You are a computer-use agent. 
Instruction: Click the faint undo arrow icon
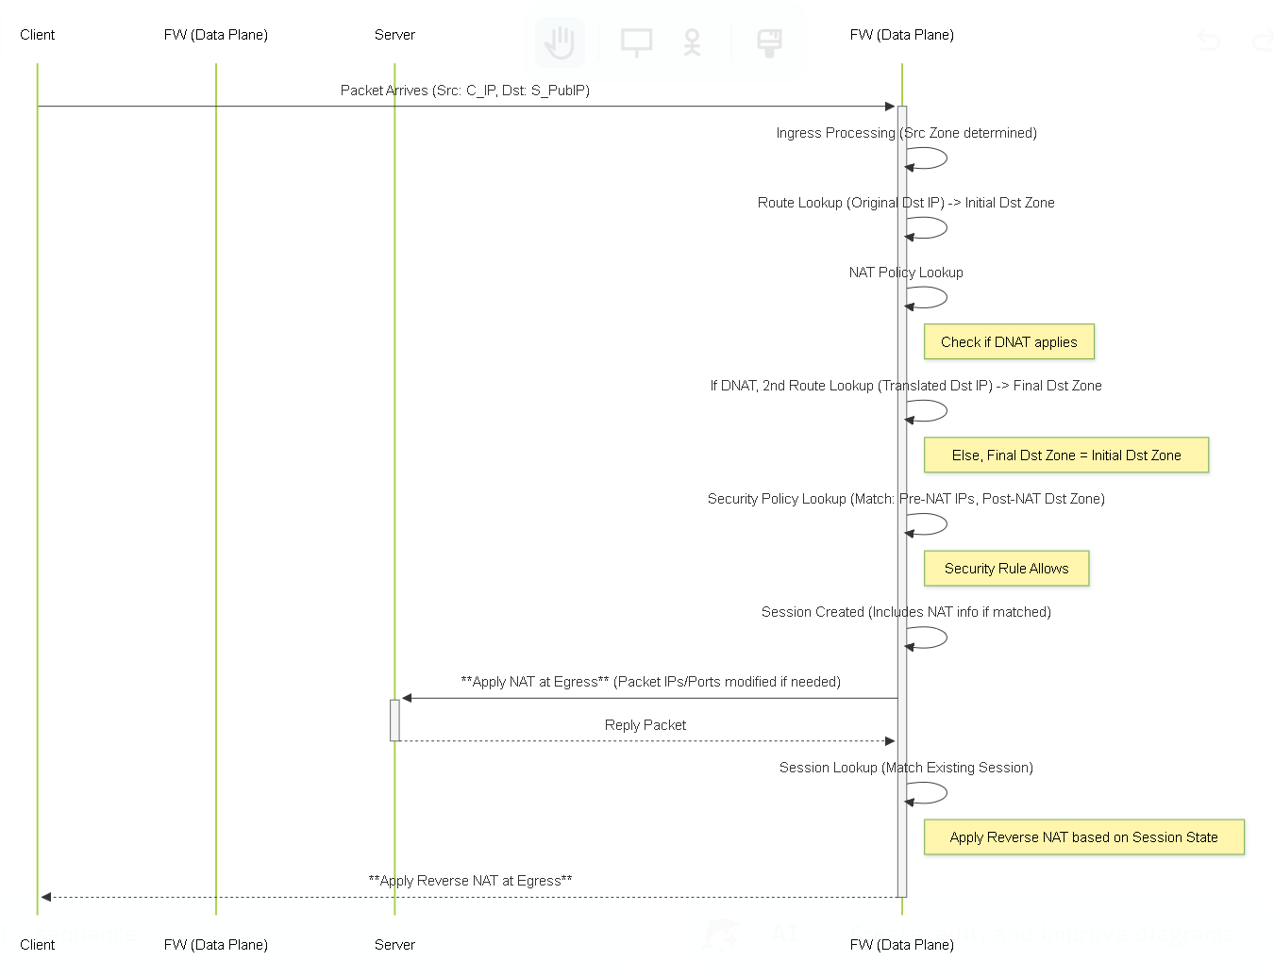pos(1209,41)
